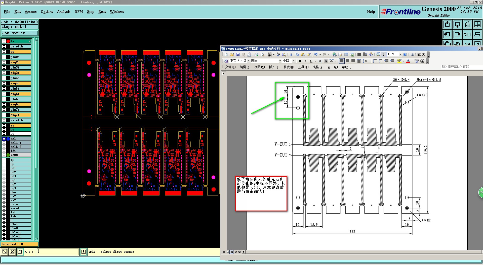Open the Analysis menu in Genesis
Viewport: 483px width, 265px height.
point(64,12)
